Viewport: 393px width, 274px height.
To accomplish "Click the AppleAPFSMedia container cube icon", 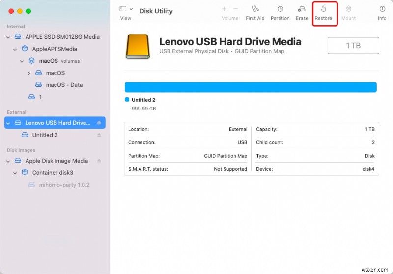I will (25, 48).
